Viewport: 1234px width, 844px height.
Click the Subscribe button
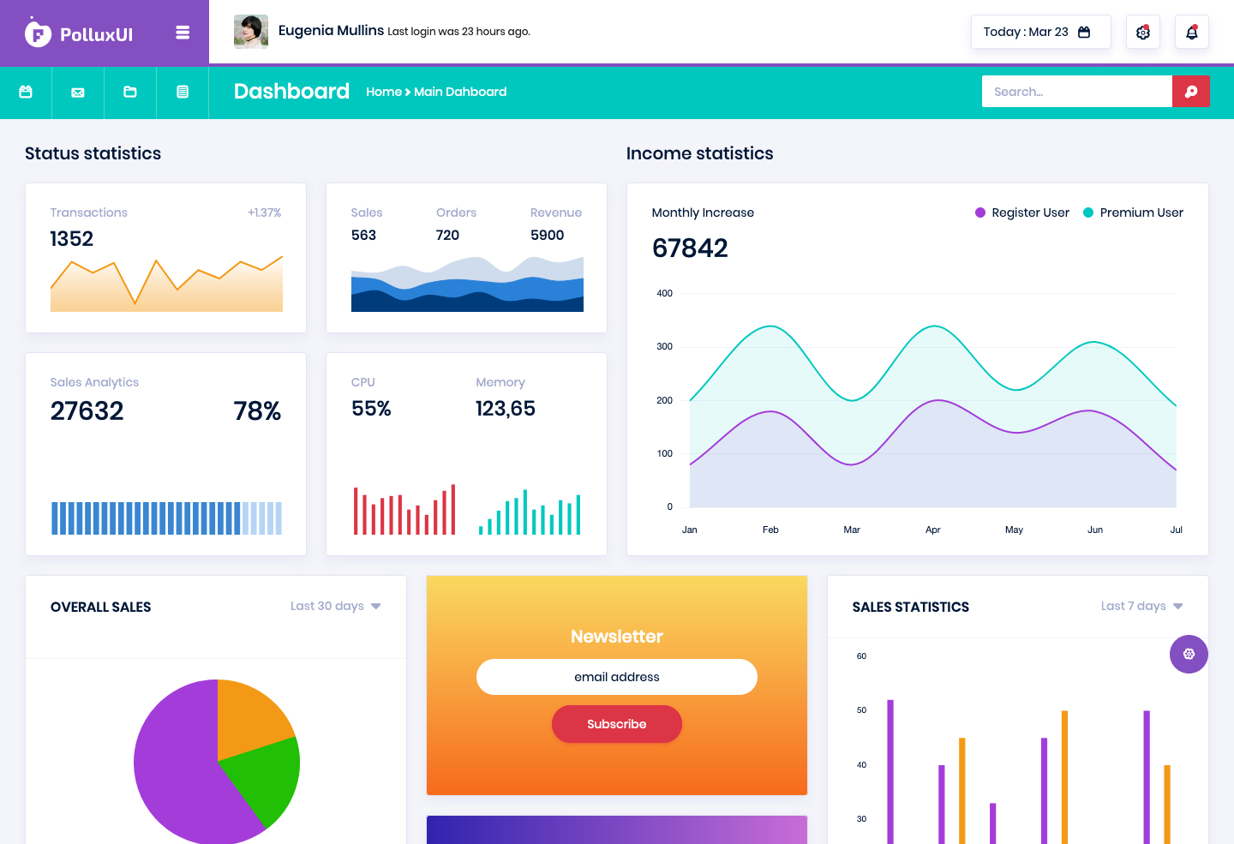tap(617, 724)
